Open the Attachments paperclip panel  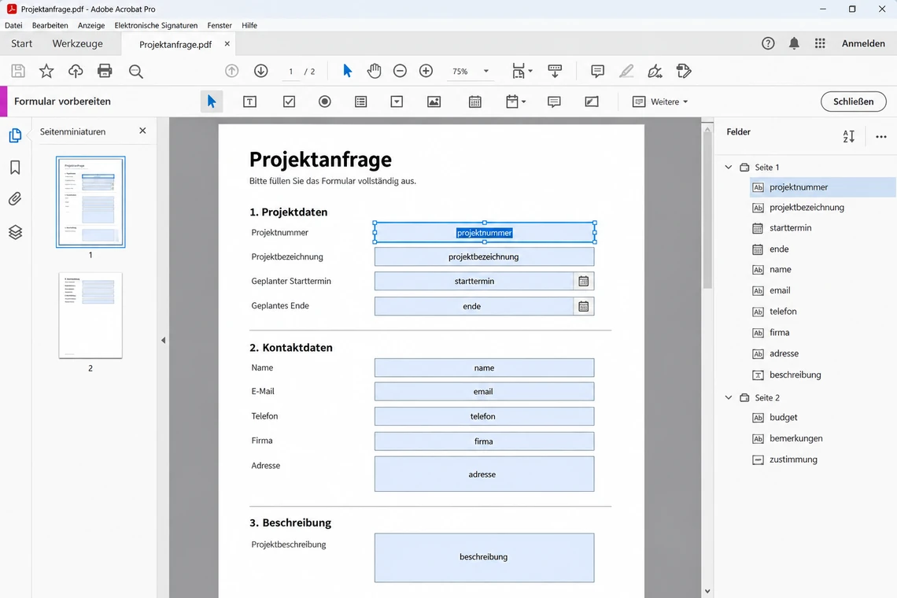pos(16,199)
